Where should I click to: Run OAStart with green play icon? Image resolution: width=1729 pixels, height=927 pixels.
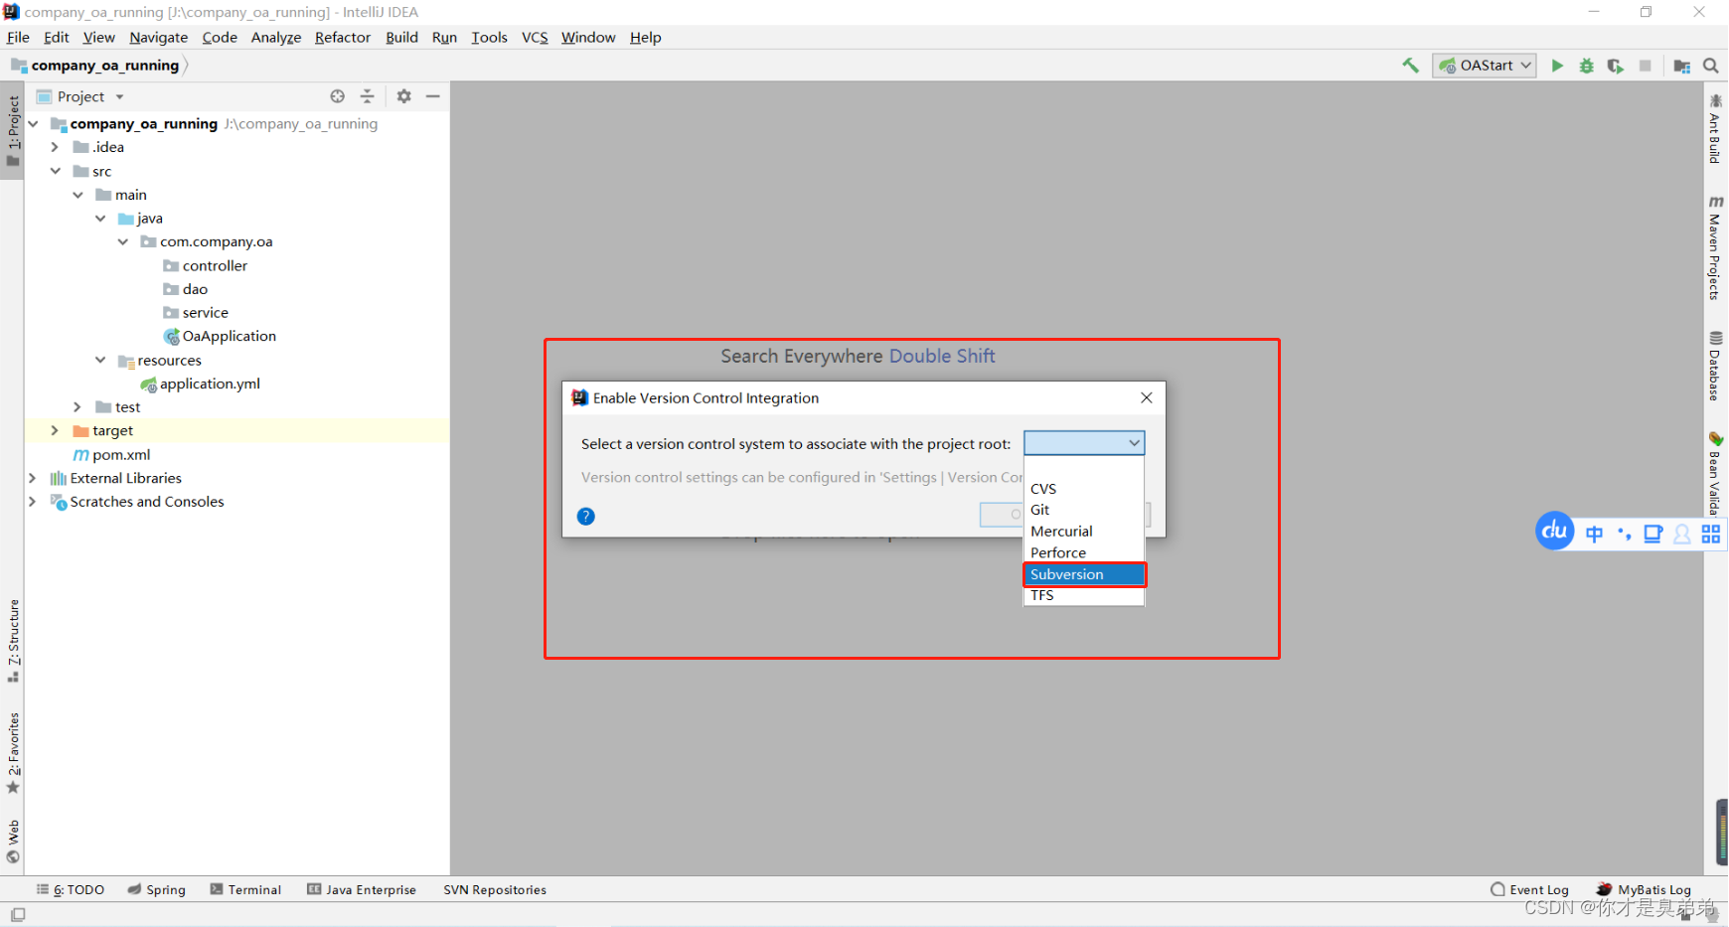coord(1557,66)
